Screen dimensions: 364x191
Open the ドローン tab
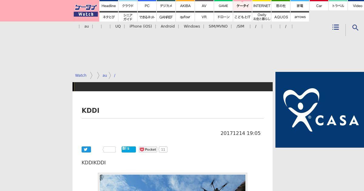223,17
